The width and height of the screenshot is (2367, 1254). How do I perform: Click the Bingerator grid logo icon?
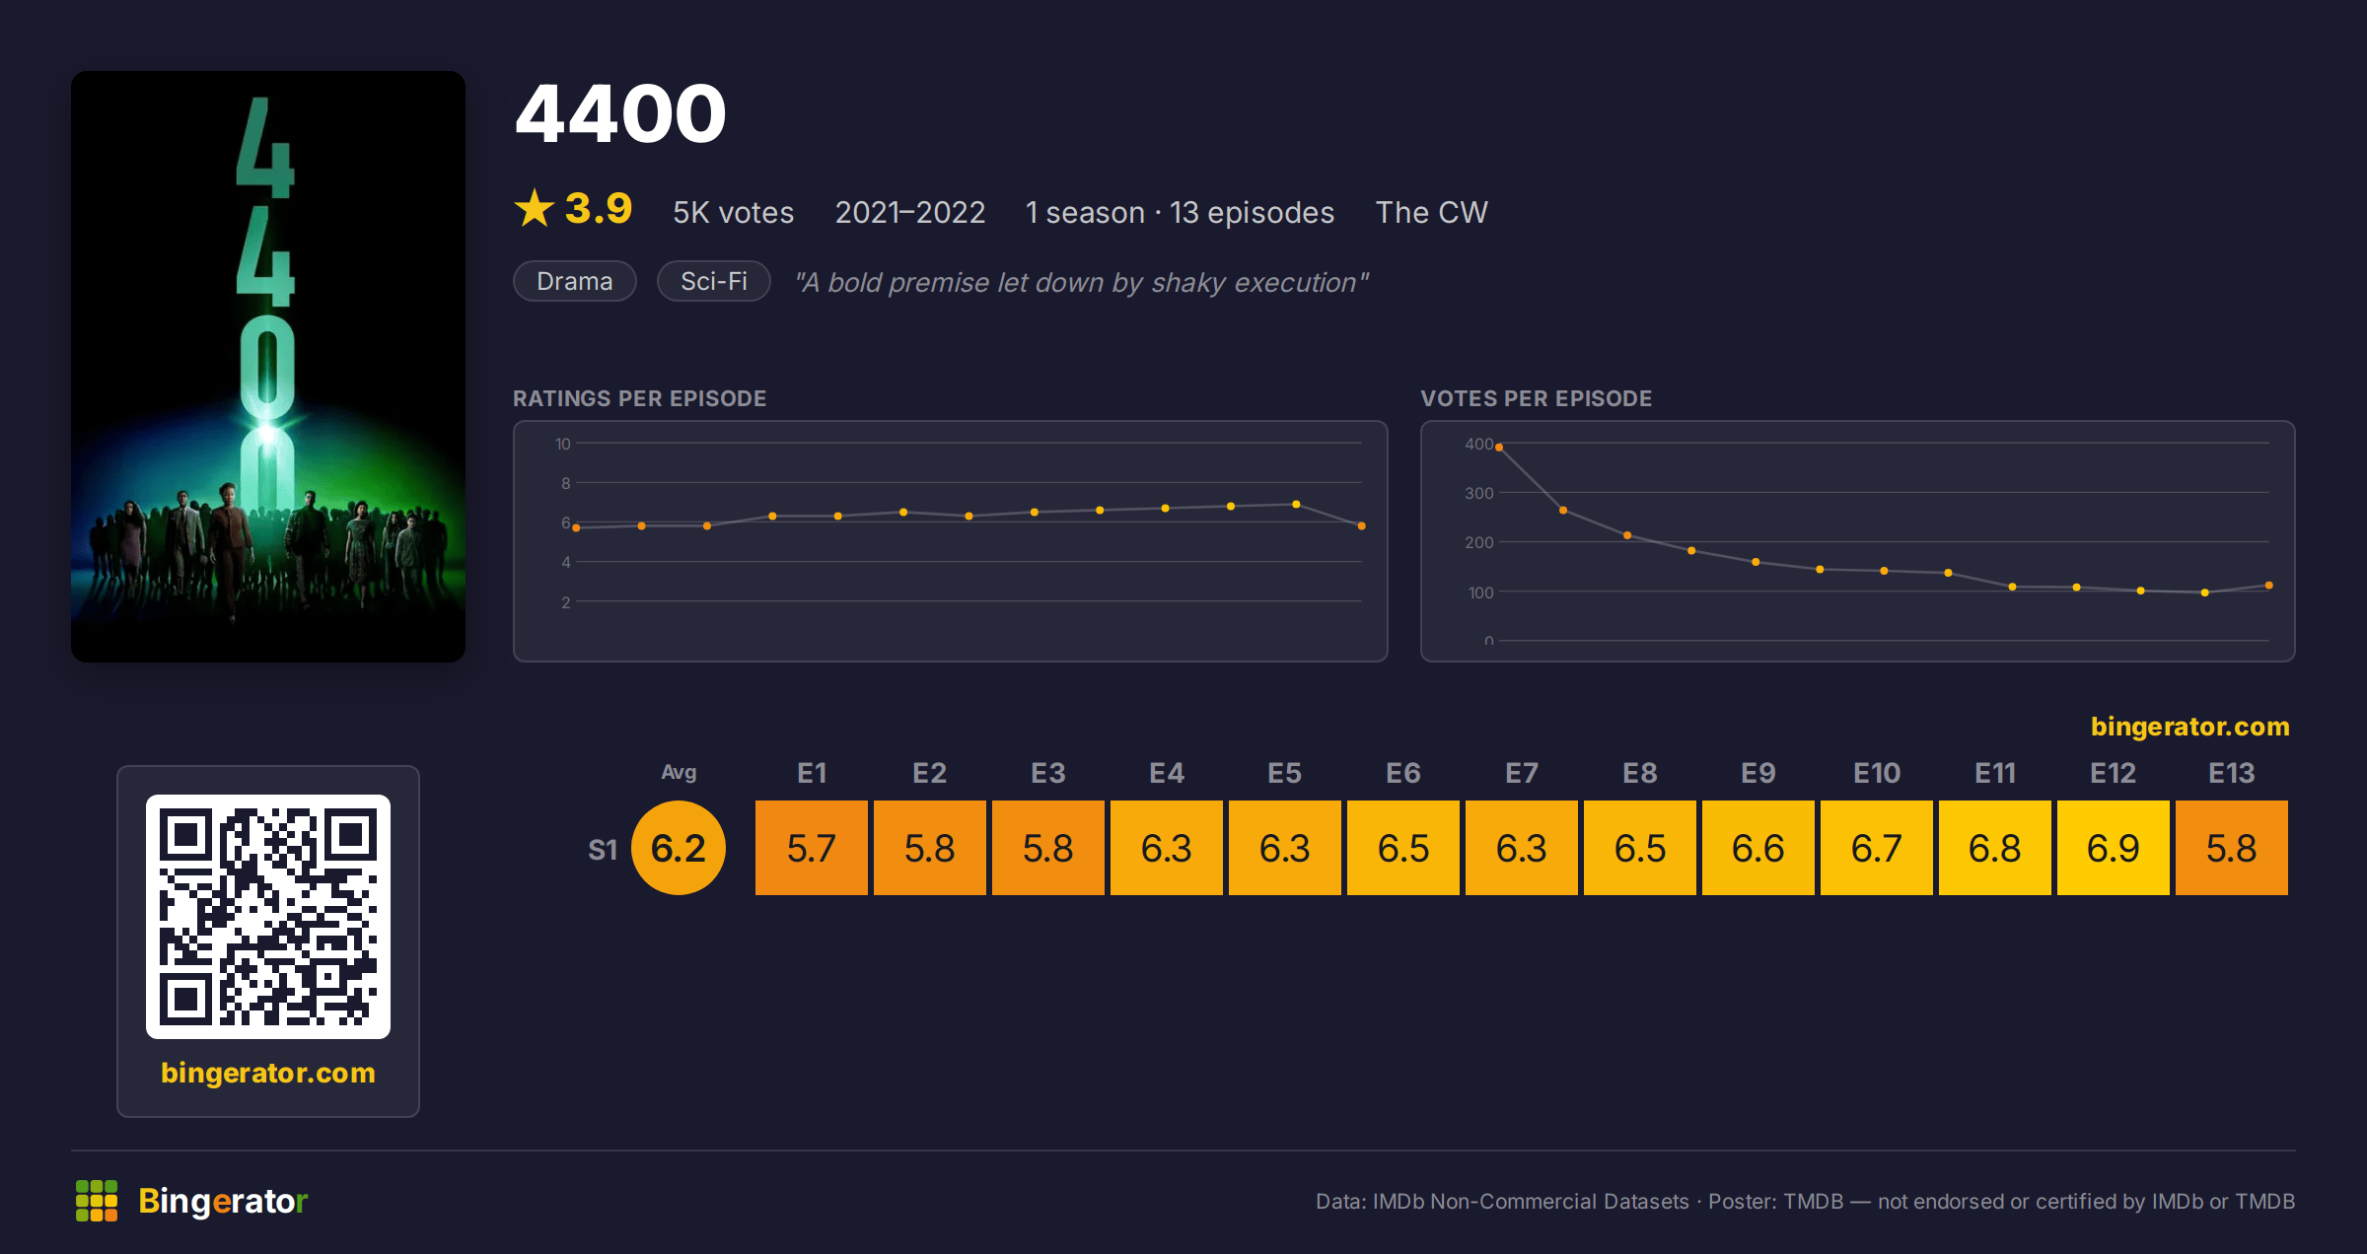tap(97, 1201)
